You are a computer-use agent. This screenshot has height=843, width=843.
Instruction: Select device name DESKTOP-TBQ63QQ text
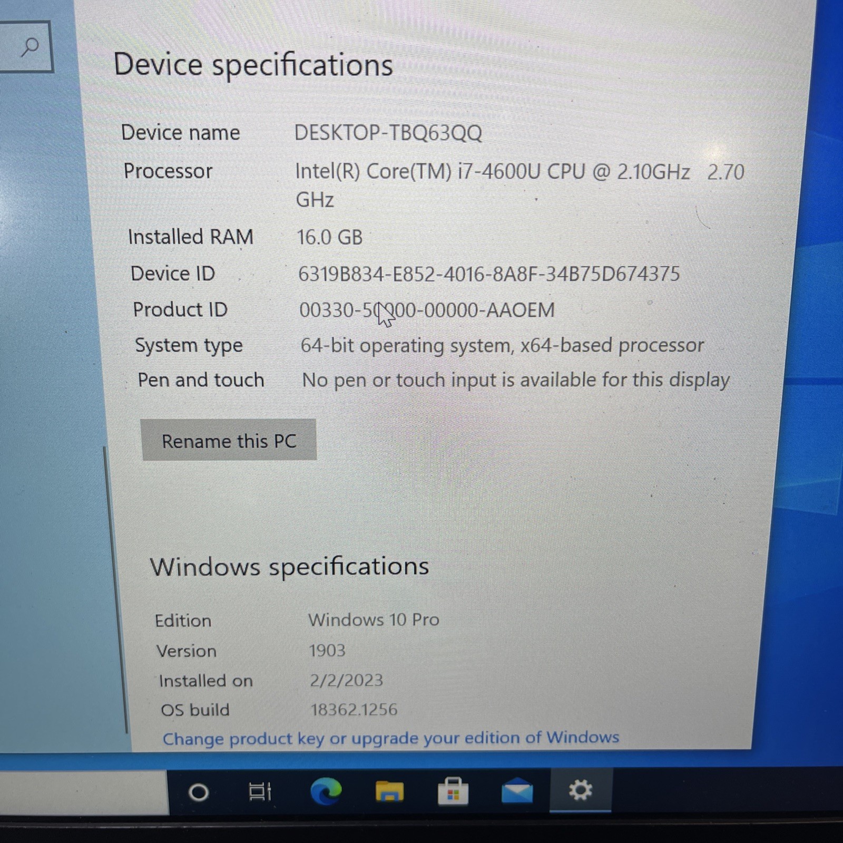388,133
